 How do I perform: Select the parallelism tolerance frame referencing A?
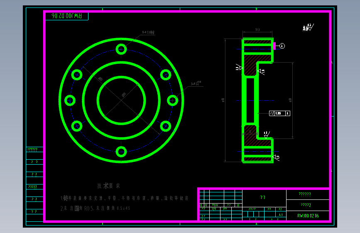coord(279,113)
